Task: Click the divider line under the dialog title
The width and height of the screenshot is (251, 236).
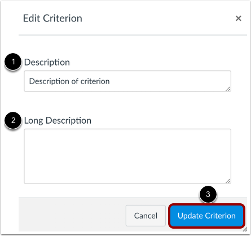Action: click(x=133, y=35)
